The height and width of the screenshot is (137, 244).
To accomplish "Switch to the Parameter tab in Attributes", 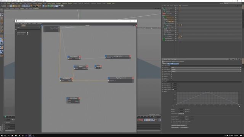I will [175, 64].
